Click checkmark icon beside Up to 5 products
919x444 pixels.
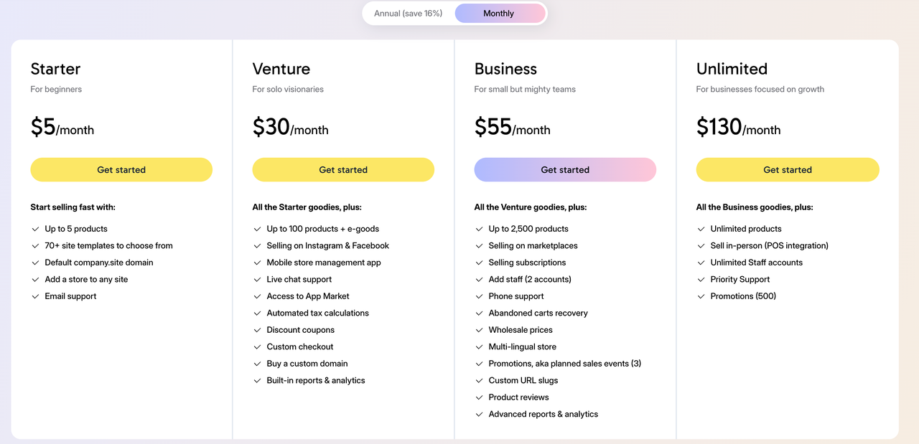point(35,229)
